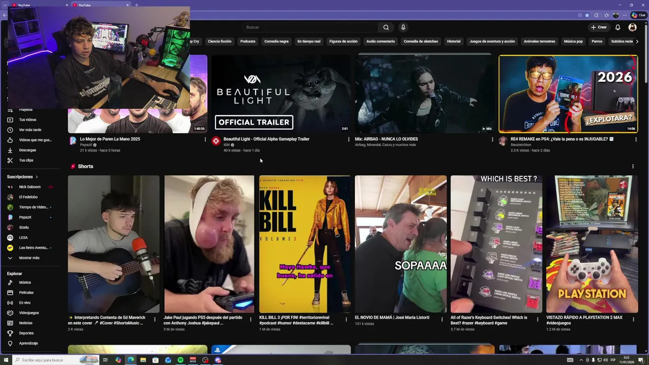Play the Beautiful Light Official Trailer thumbnail

pyautogui.click(x=280, y=94)
